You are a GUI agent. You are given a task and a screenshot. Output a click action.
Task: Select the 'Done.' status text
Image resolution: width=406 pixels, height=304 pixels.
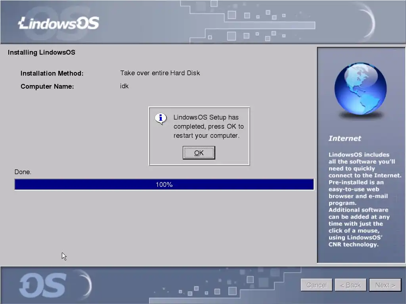[x=23, y=172]
